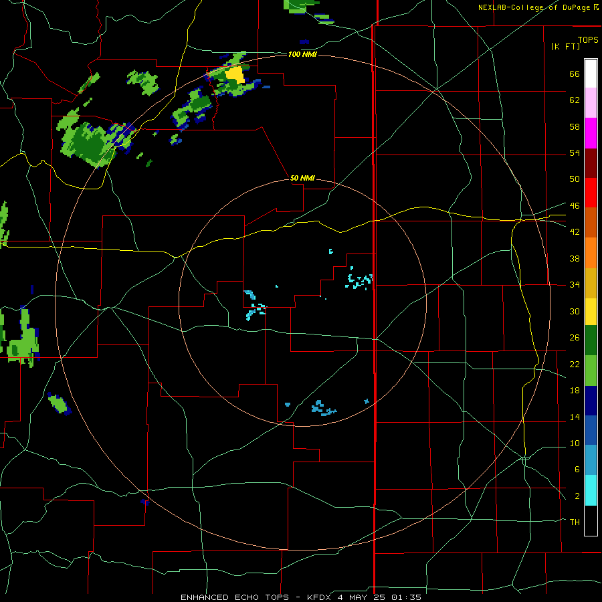Click the legend label "6"
The height and width of the screenshot is (602, 602).
coord(577,469)
